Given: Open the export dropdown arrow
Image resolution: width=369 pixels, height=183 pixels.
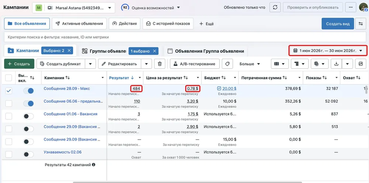Looking at the screenshot, I should (347, 64).
